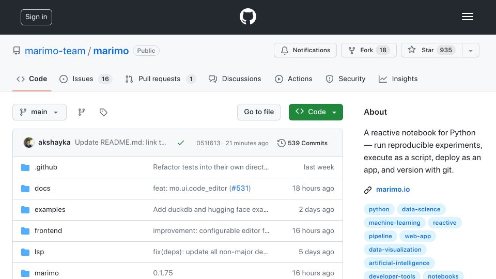Click the python topic tag
Image resolution: width=496 pixels, height=279 pixels.
[x=379, y=209]
